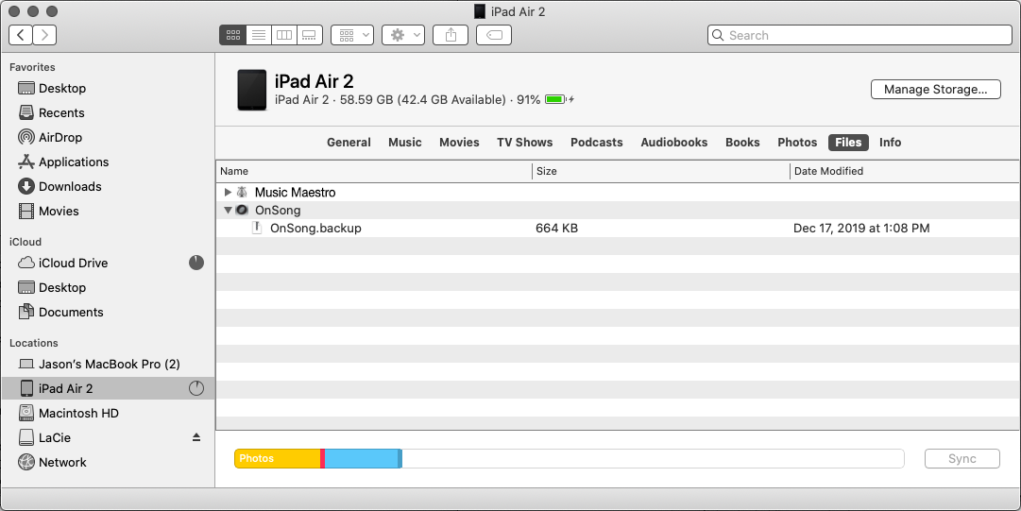Click the Sync button
The width and height of the screenshot is (1021, 511).
click(962, 458)
